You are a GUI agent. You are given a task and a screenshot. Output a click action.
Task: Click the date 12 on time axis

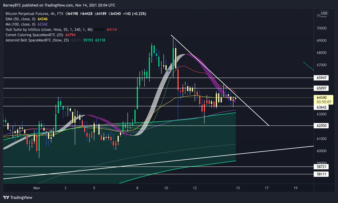point(195,188)
